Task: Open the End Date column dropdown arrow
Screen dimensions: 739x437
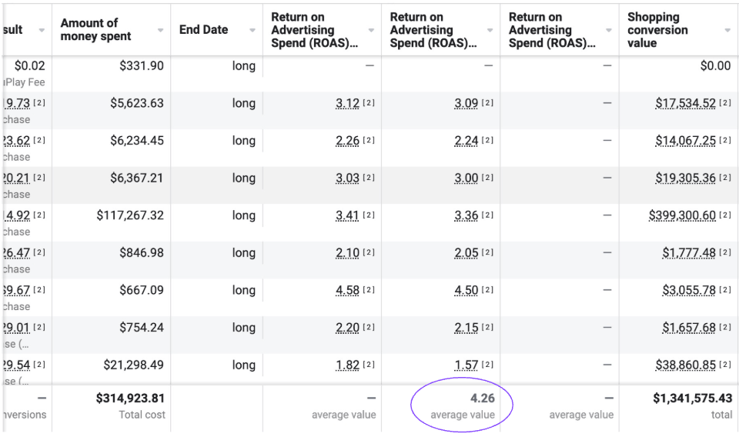Action: tap(252, 31)
